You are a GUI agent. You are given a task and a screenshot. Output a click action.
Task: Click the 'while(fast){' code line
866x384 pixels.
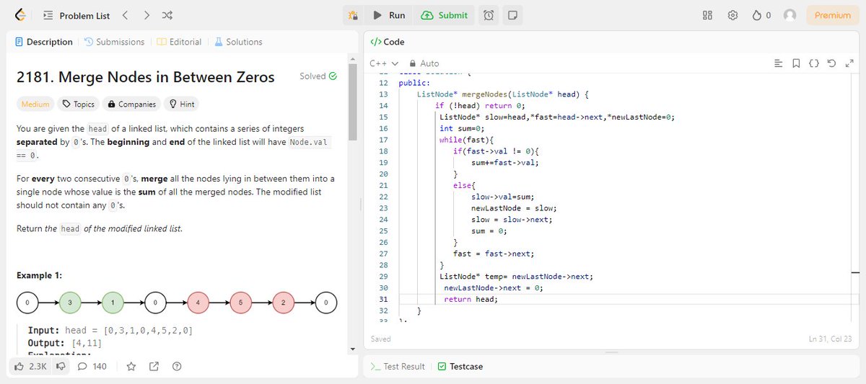click(465, 140)
